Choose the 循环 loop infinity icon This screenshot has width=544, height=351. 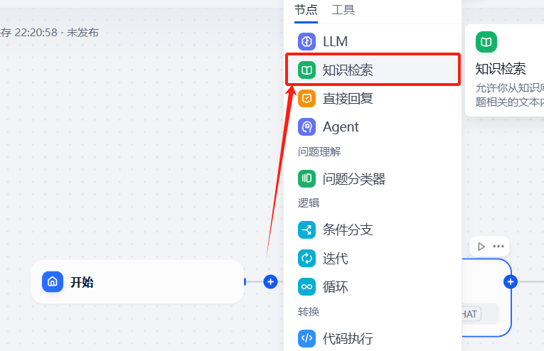pos(306,286)
